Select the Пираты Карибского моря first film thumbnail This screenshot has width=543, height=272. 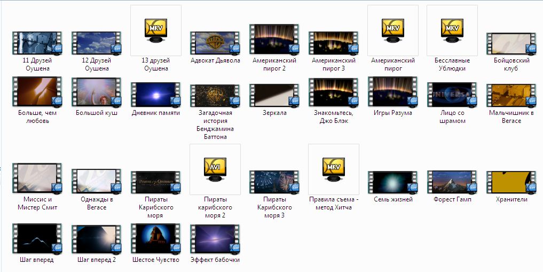(156, 182)
